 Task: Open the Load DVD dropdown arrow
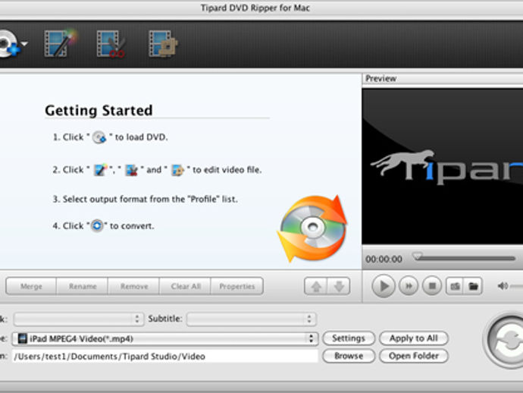point(25,43)
